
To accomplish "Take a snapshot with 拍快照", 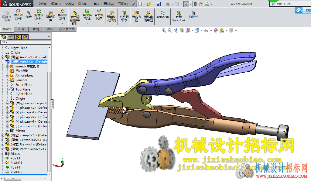I will click(193, 15).
